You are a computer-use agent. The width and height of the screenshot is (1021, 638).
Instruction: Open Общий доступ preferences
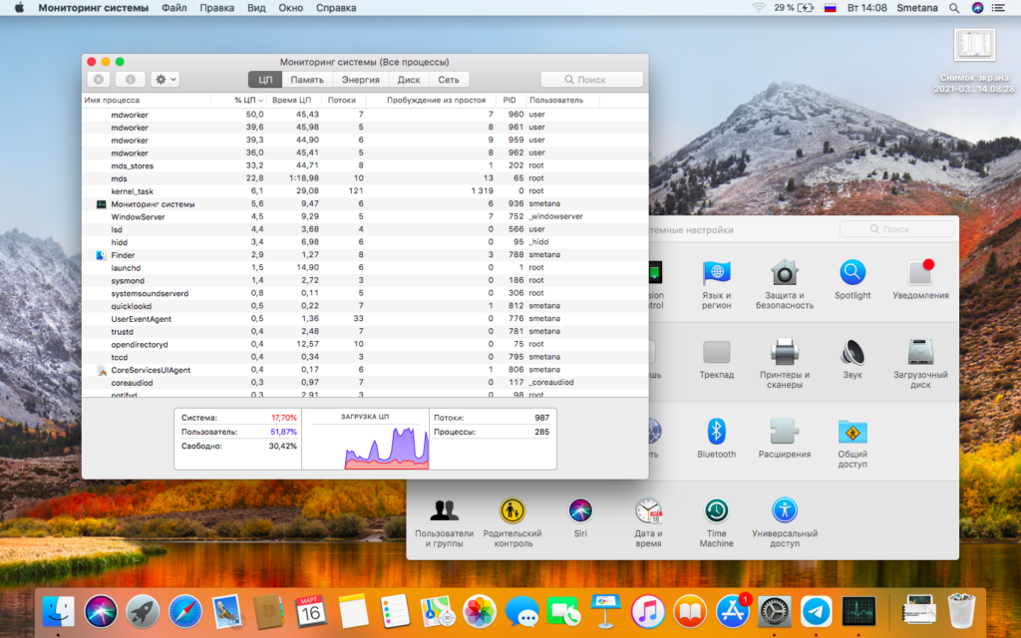pyautogui.click(x=852, y=444)
